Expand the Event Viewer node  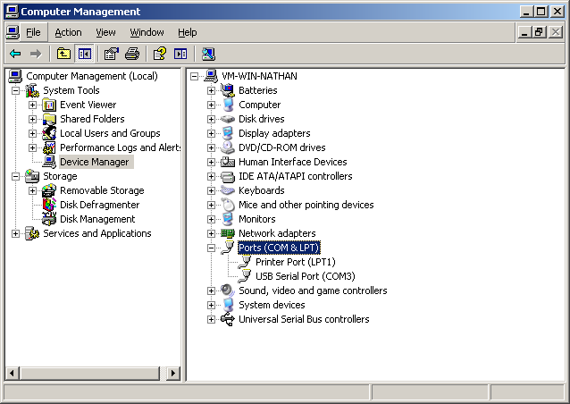[x=32, y=105]
